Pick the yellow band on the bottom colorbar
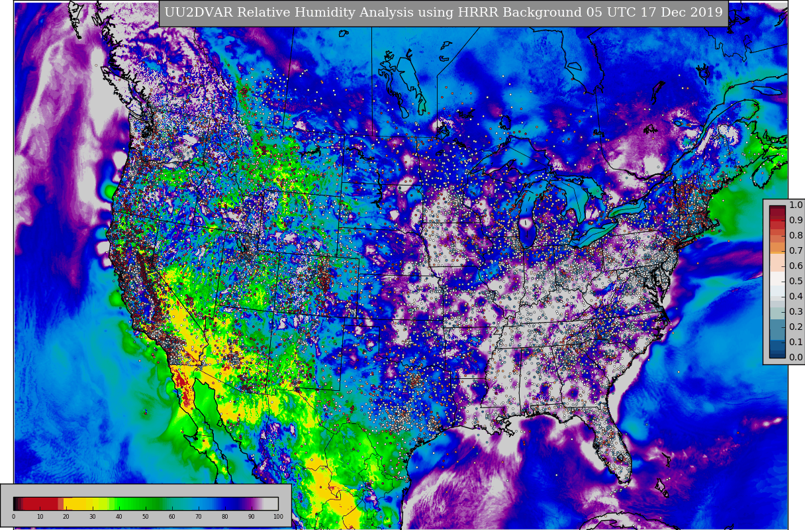 (74, 503)
